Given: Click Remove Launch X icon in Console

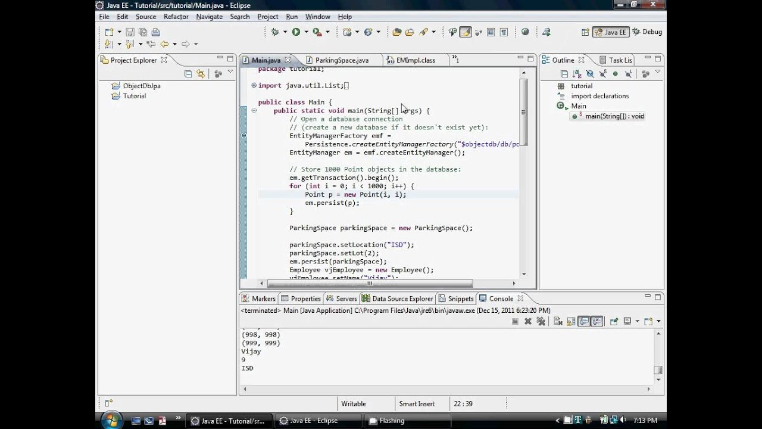Looking at the screenshot, I should coord(527,321).
